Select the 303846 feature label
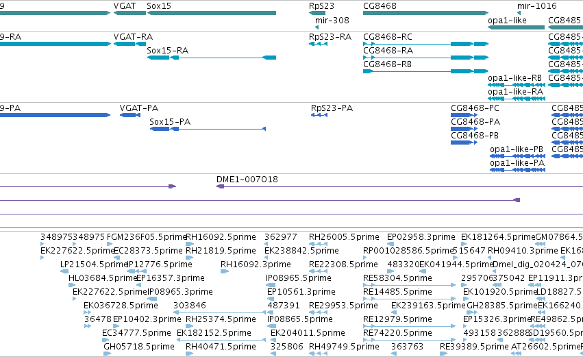The width and height of the screenshot is (583, 357). pos(189,306)
